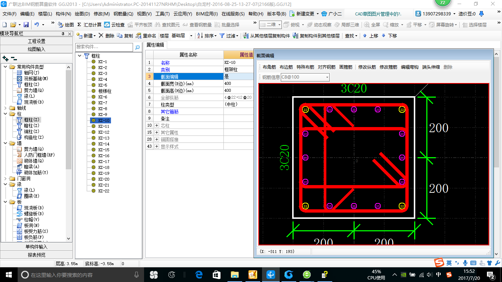Select 筏板基础(M) in navigator tree
Screen dimensions: 502x282
33,79
